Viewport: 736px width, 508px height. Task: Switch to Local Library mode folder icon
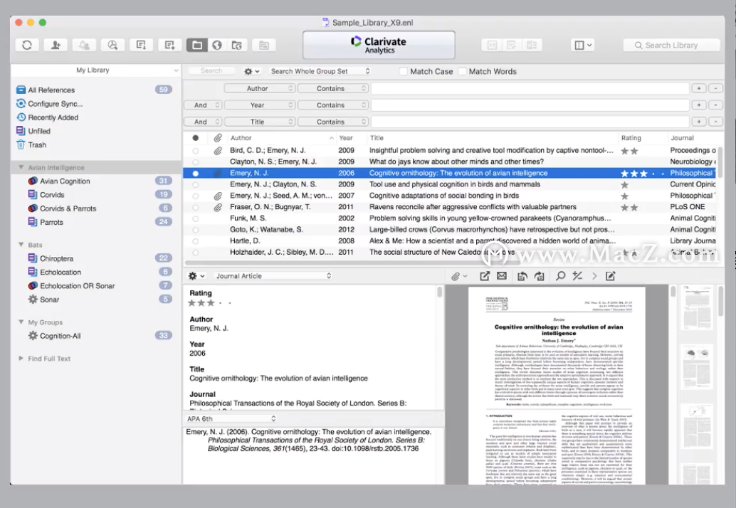tap(197, 45)
